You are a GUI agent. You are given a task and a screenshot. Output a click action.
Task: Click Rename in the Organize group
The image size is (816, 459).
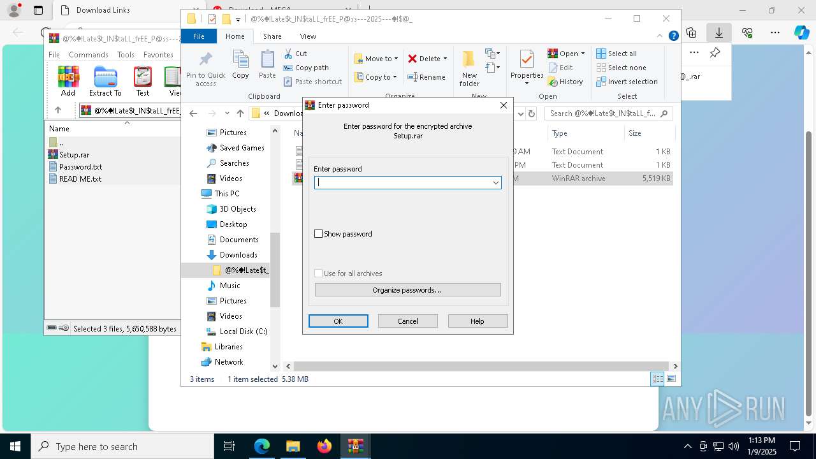pyautogui.click(x=426, y=77)
